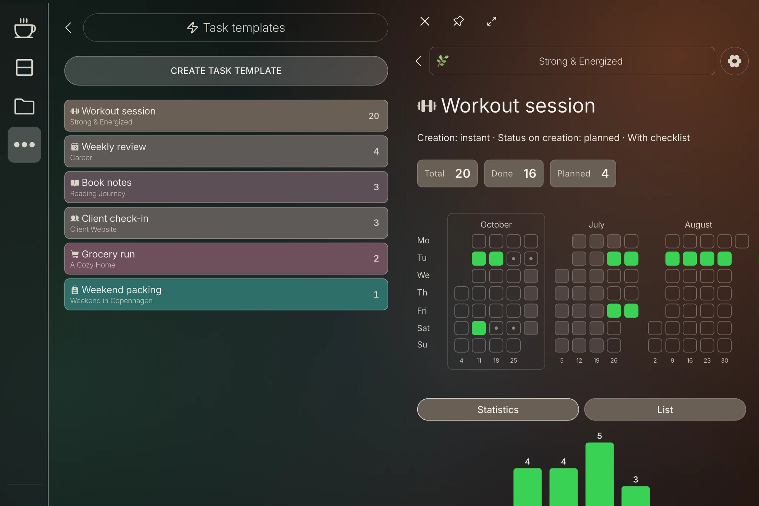
Task: Select the August month heading
Action: pyautogui.click(x=698, y=224)
